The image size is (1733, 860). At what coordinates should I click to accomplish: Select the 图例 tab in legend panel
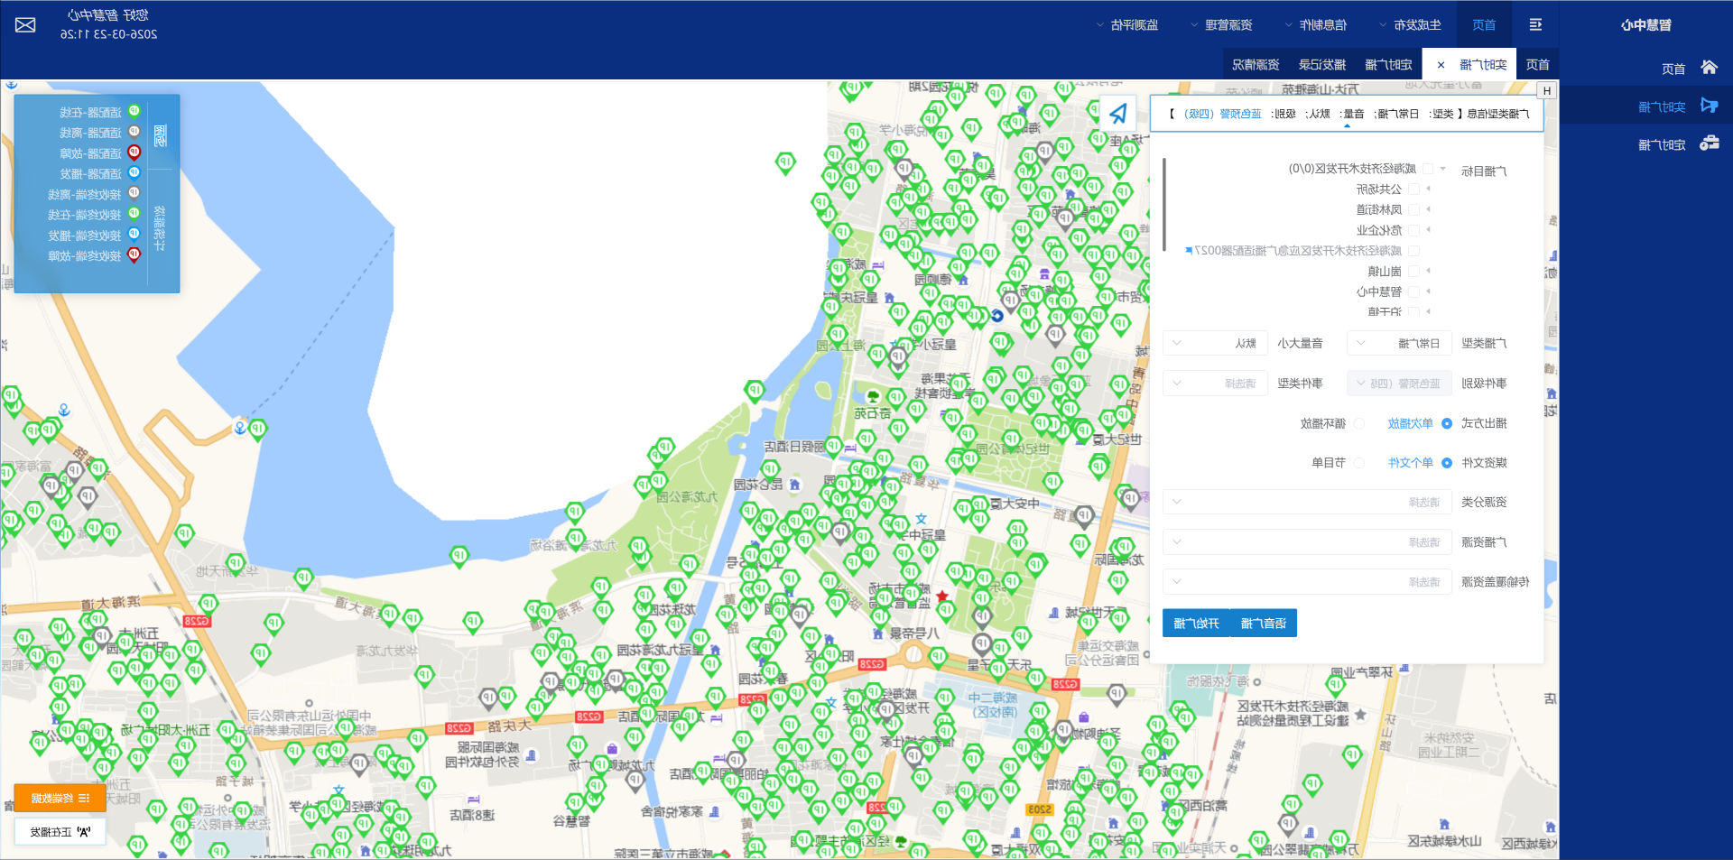pos(160,135)
